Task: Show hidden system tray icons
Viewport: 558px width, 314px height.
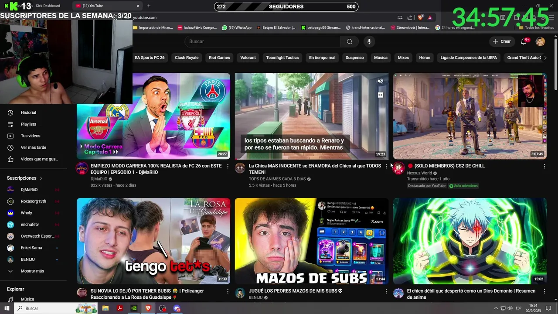Action: [496, 308]
